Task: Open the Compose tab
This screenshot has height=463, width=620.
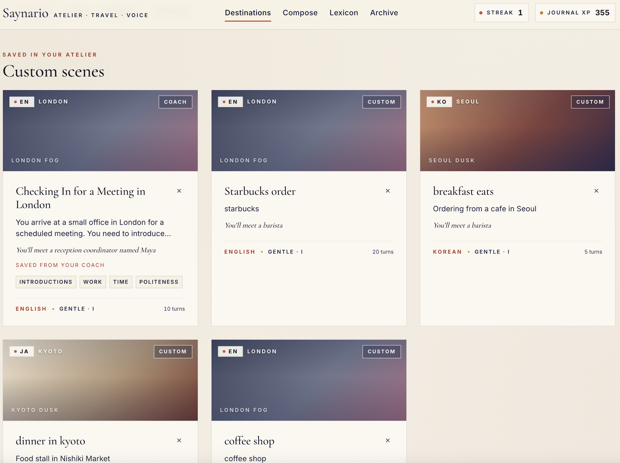Action: 300,12
